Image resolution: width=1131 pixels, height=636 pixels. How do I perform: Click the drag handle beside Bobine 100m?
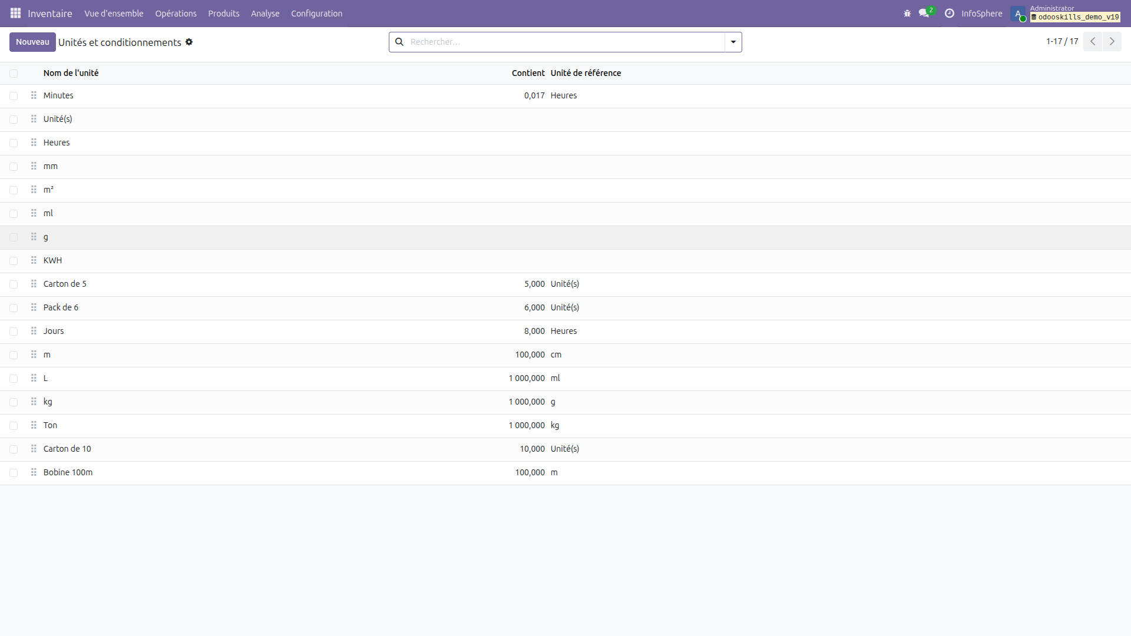(x=34, y=472)
